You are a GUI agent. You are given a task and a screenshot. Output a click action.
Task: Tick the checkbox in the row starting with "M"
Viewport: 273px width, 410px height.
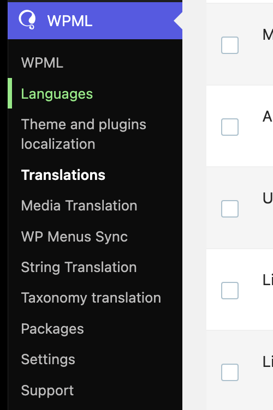point(230,45)
